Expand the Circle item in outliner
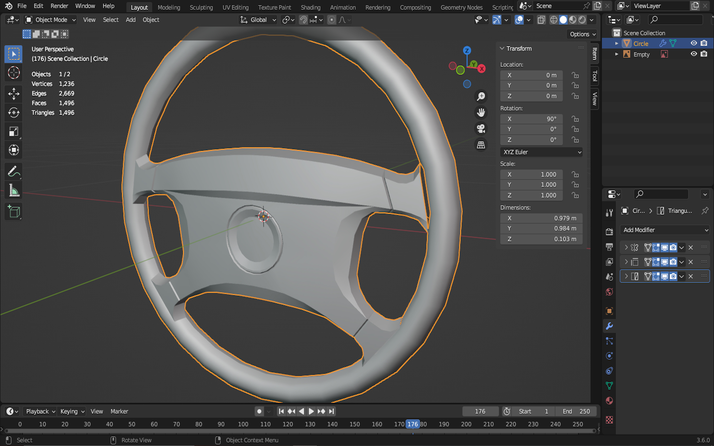 coord(617,44)
